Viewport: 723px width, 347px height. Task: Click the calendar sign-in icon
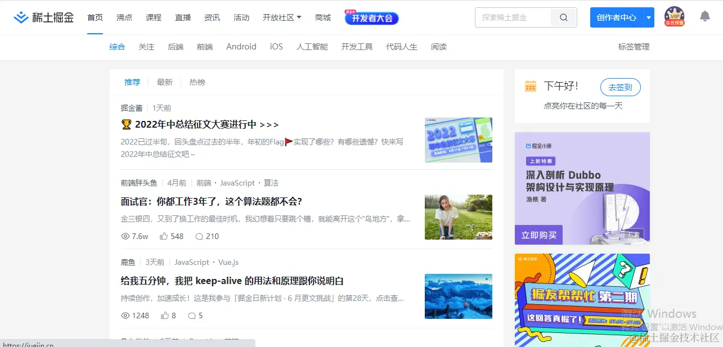(x=530, y=86)
